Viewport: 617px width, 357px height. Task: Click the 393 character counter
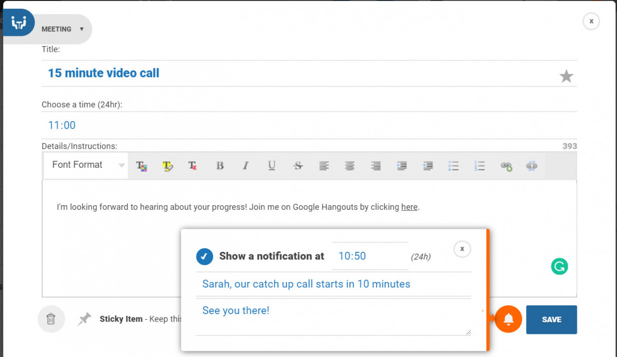point(570,146)
